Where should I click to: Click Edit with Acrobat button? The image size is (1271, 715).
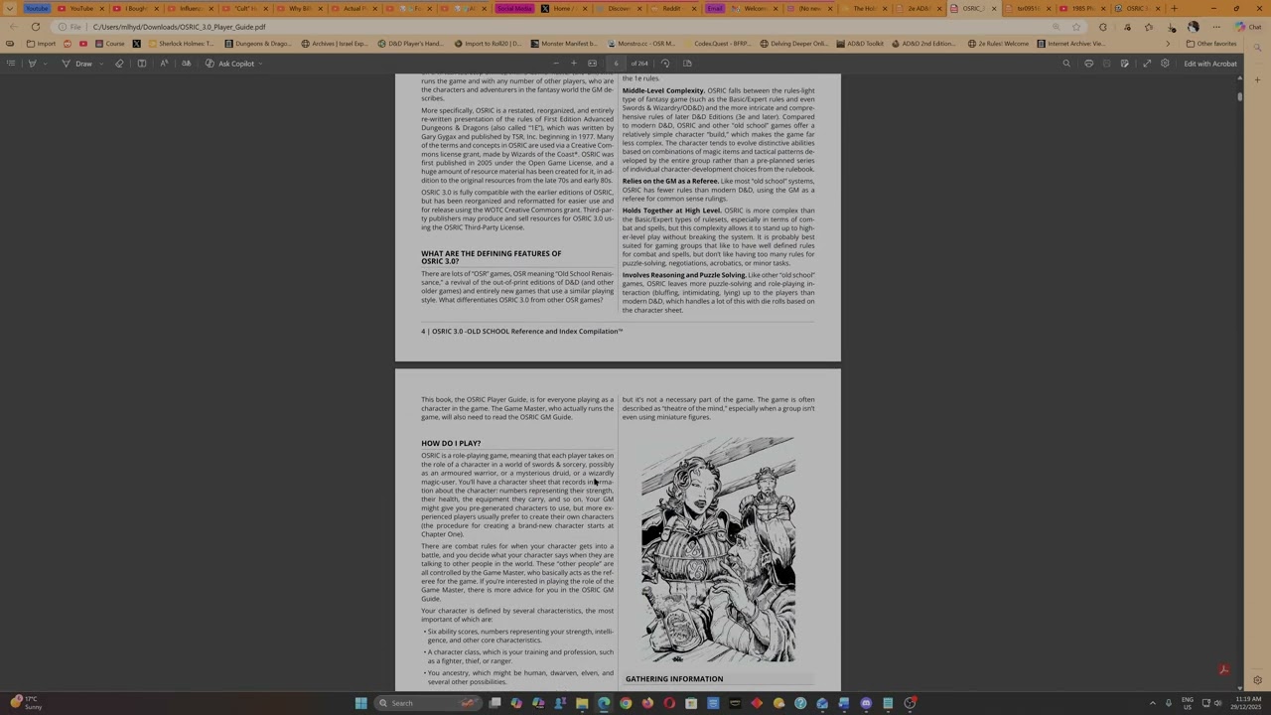(x=1210, y=64)
